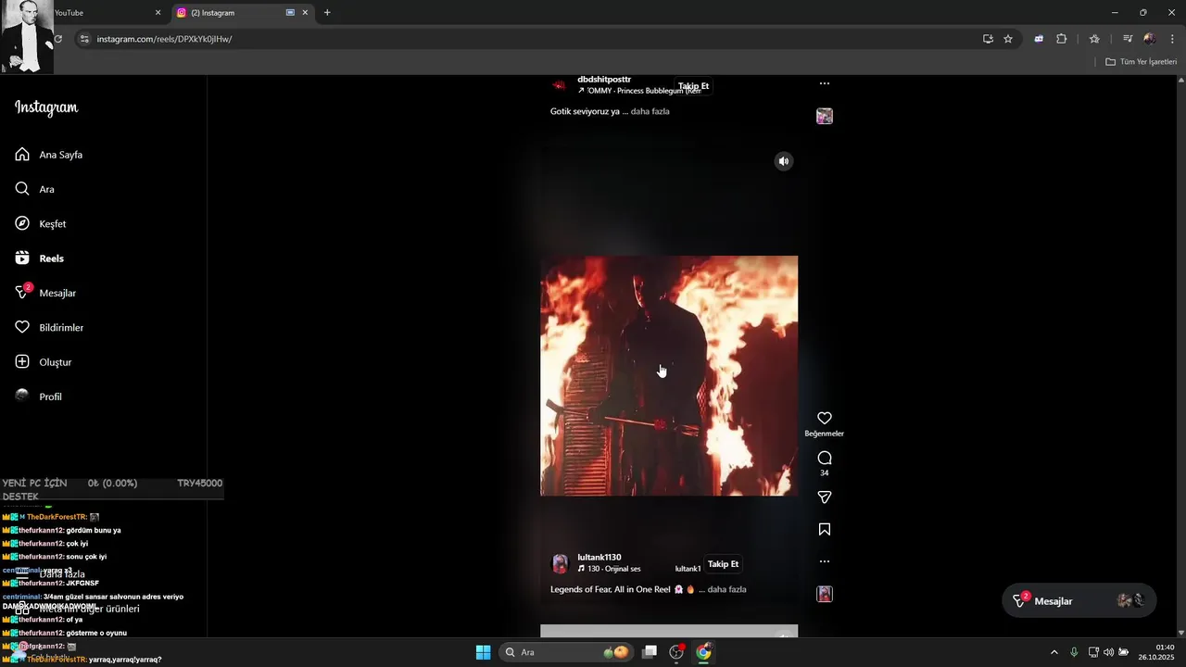Click the taskbar Ara search box
1186x667 pixels.
click(567, 652)
